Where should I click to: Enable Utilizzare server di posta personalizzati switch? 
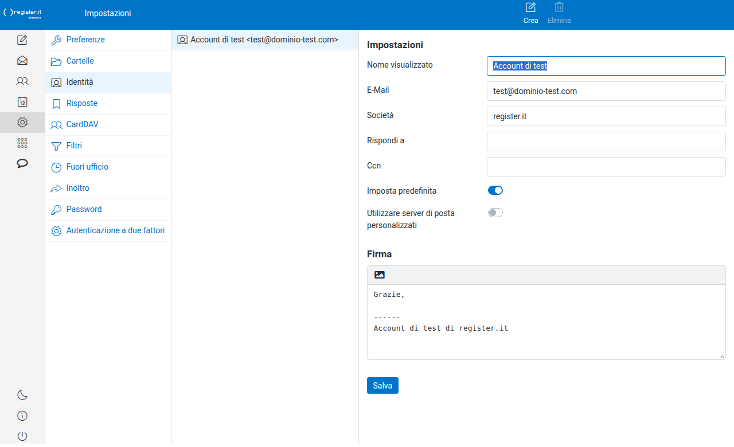495,213
